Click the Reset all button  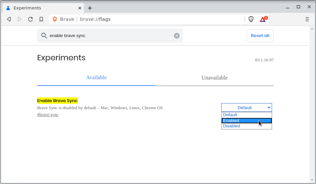pos(260,36)
